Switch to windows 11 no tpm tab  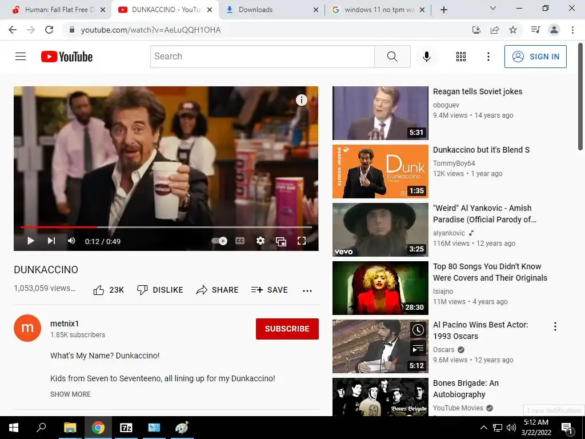pyautogui.click(x=377, y=10)
